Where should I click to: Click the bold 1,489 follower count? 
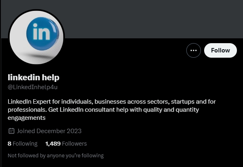coord(53,144)
